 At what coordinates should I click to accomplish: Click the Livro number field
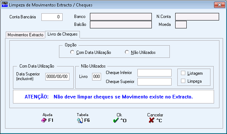tap(96, 77)
